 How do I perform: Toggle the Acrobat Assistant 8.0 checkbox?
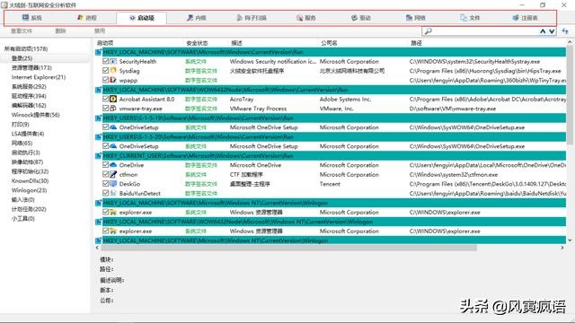click(x=106, y=99)
